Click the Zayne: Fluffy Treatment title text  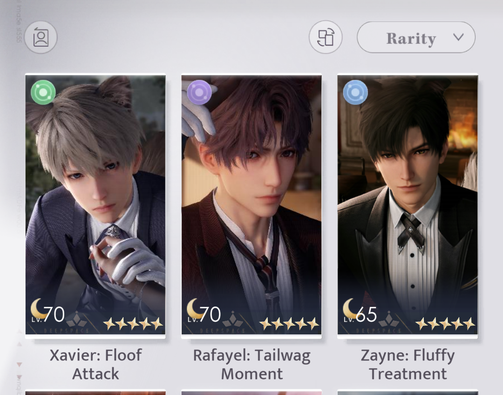tap(408, 365)
